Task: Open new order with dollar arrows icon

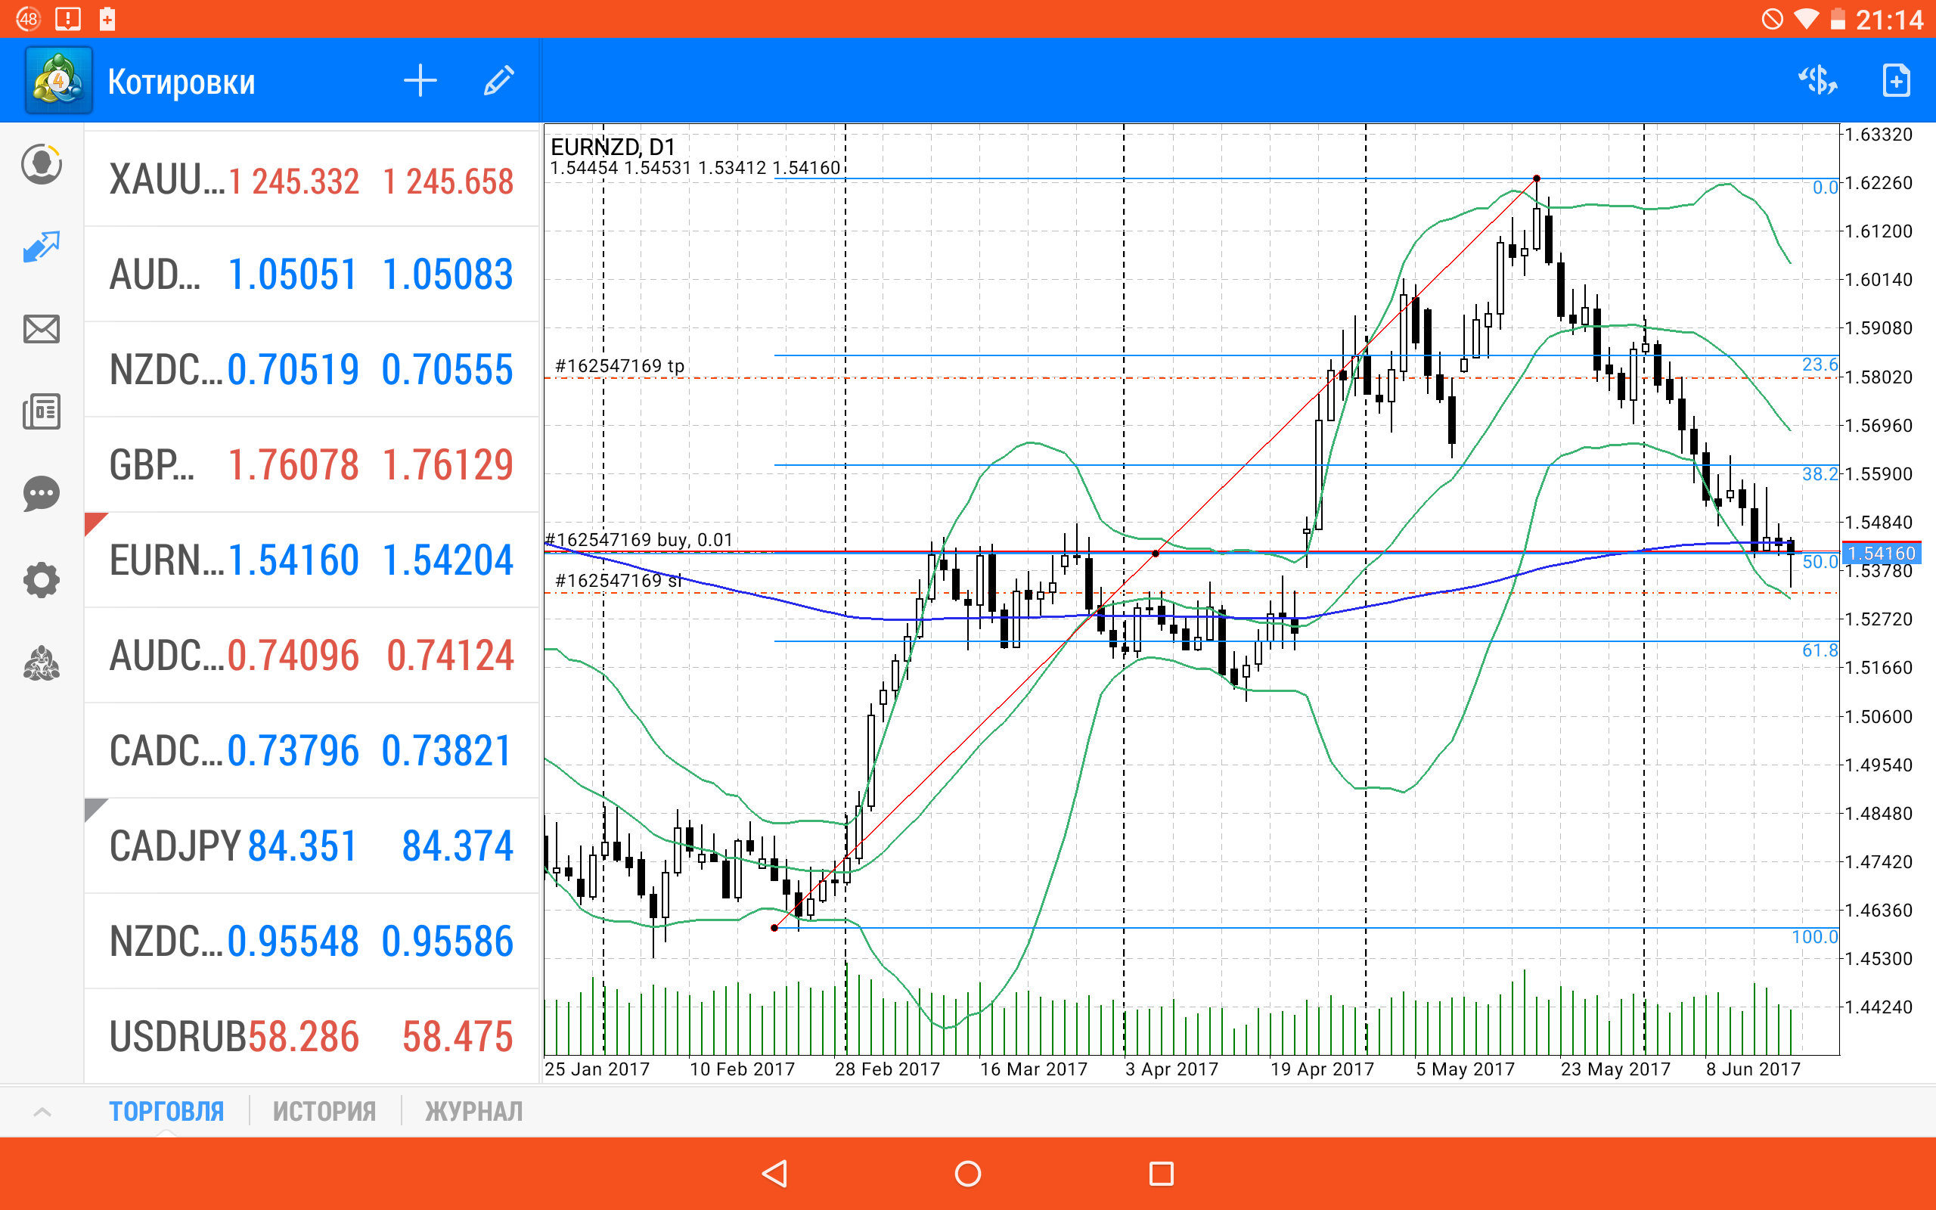Action: (x=1817, y=81)
